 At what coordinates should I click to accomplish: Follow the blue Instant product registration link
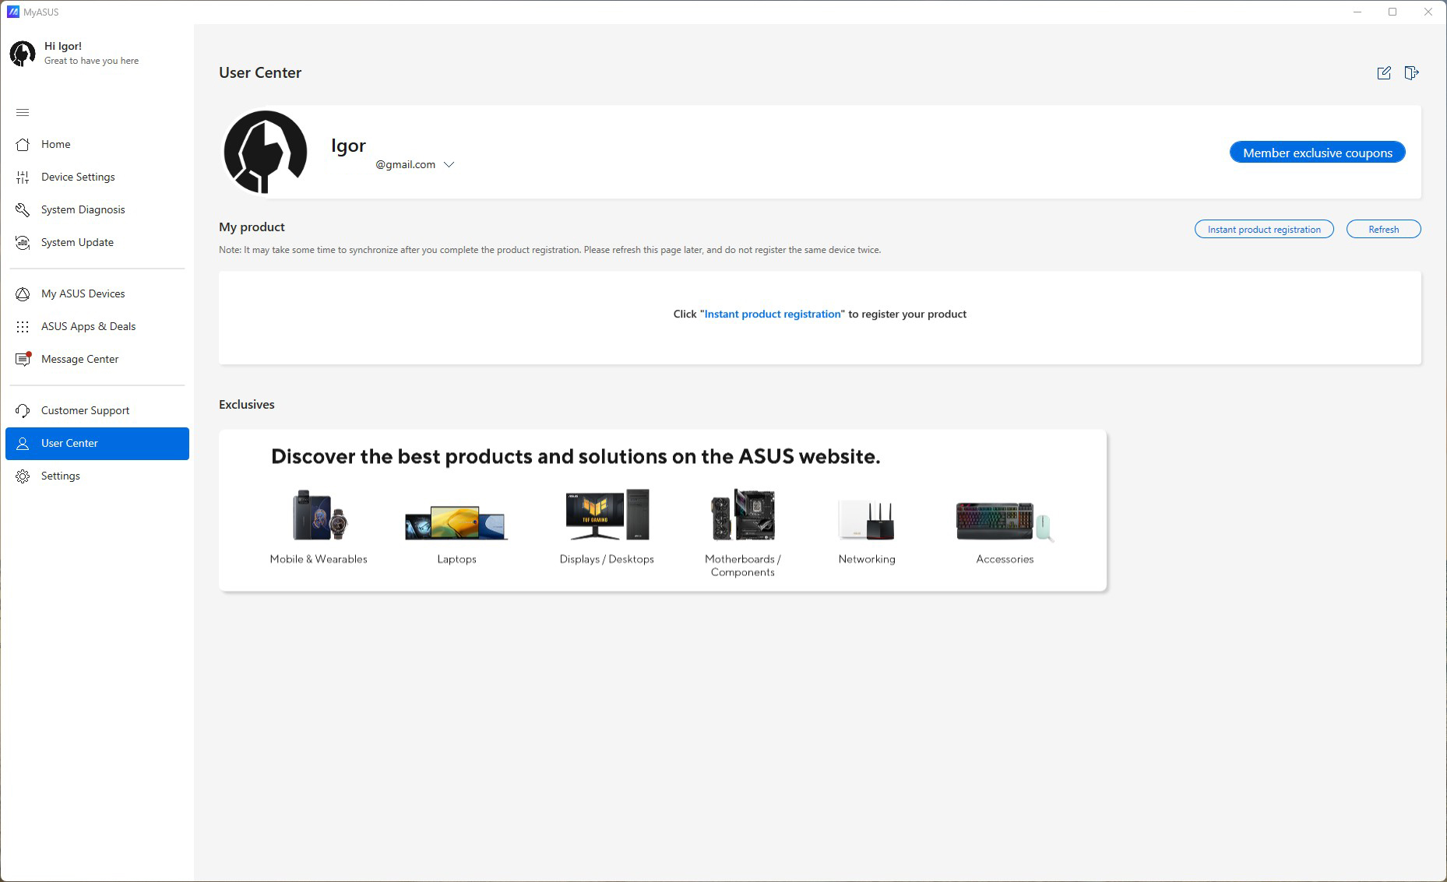[773, 314]
